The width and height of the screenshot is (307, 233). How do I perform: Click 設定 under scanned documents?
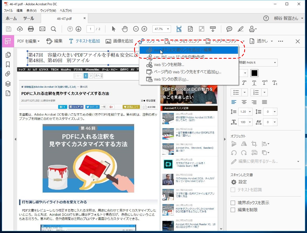pos(242,182)
